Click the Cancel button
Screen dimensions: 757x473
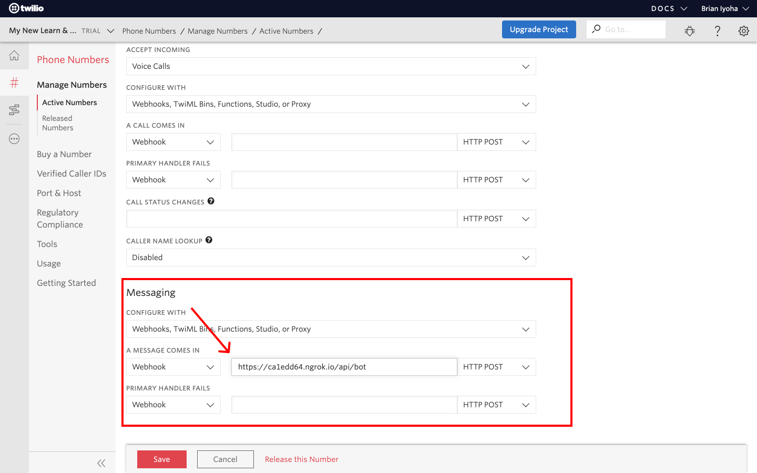click(x=226, y=459)
